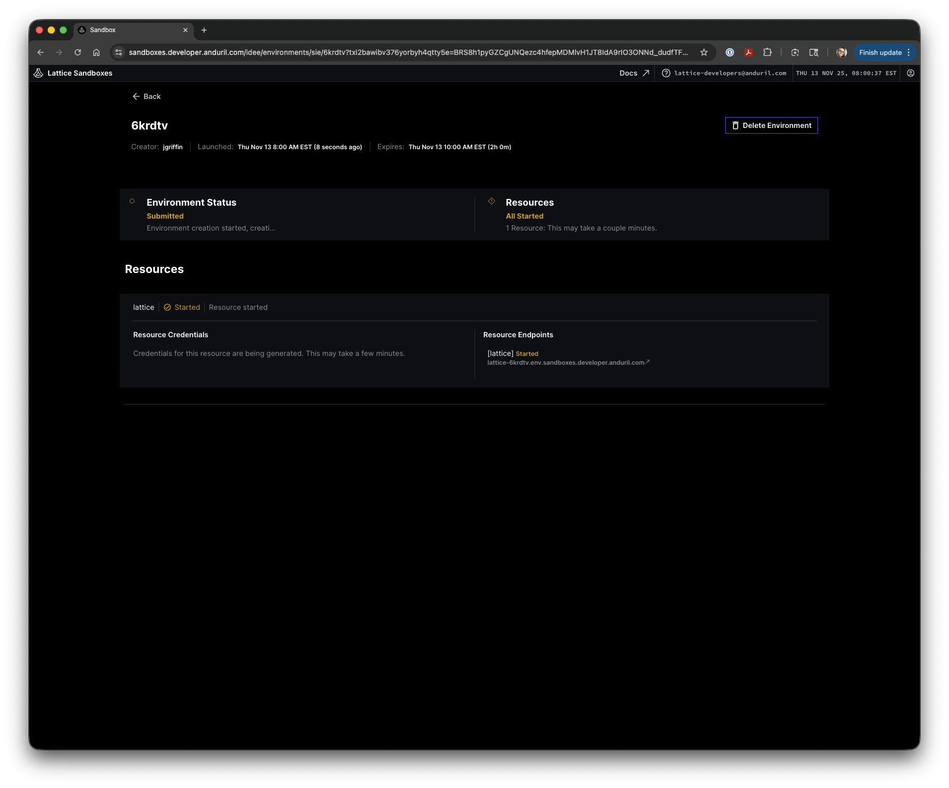Click the Finish update button
Viewport: 949px width, 788px height.
tap(880, 52)
